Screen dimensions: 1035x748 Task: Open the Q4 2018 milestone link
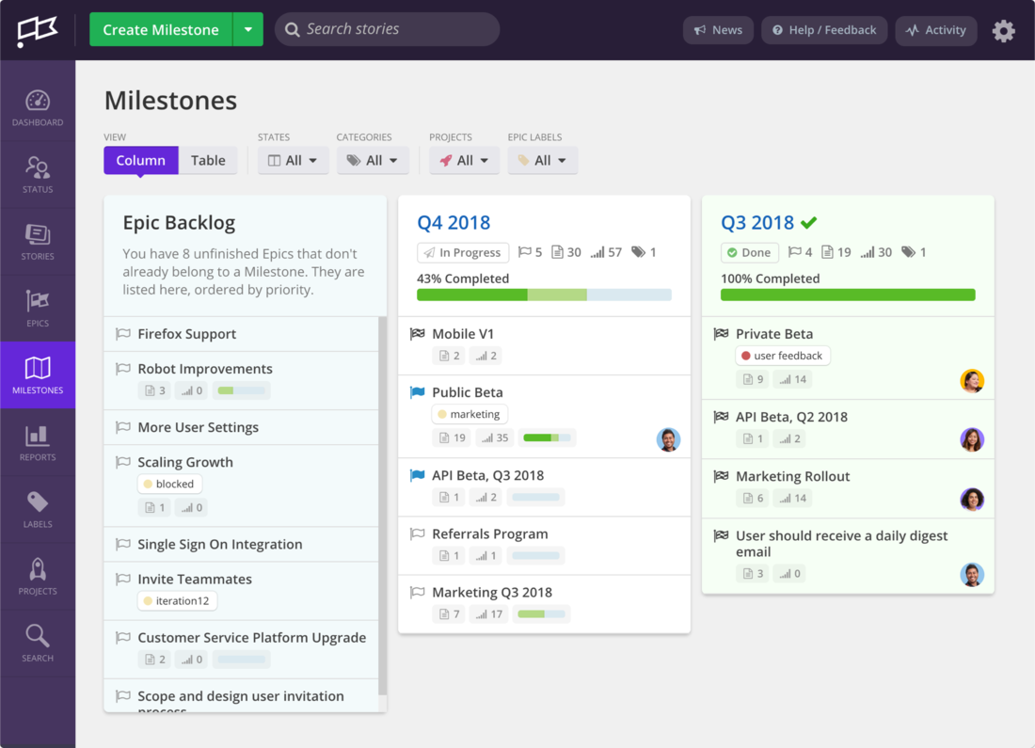pos(454,223)
